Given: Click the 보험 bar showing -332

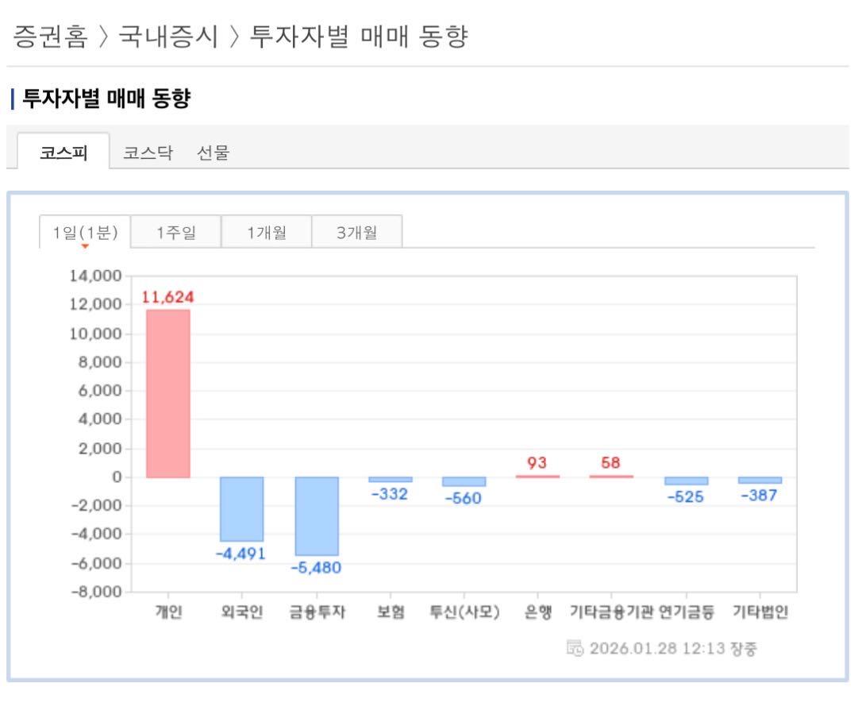Looking at the screenshot, I should point(391,480).
